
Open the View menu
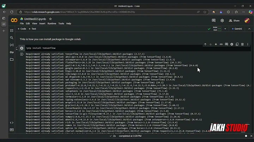(35, 24)
